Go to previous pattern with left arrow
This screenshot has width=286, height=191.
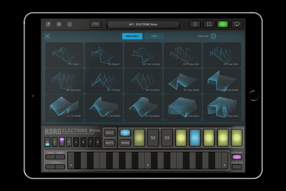[109, 24]
